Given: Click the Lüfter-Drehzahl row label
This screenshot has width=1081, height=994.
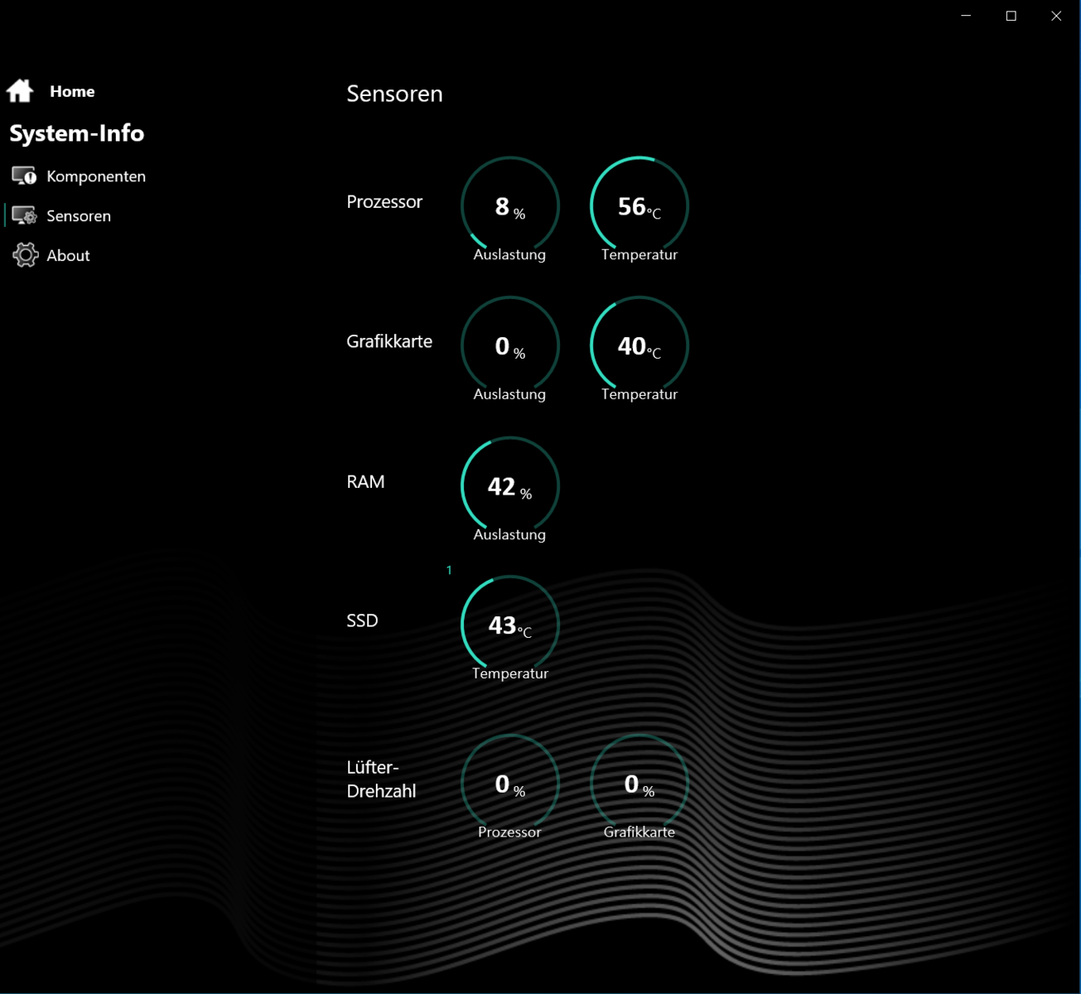Looking at the screenshot, I should 381,779.
